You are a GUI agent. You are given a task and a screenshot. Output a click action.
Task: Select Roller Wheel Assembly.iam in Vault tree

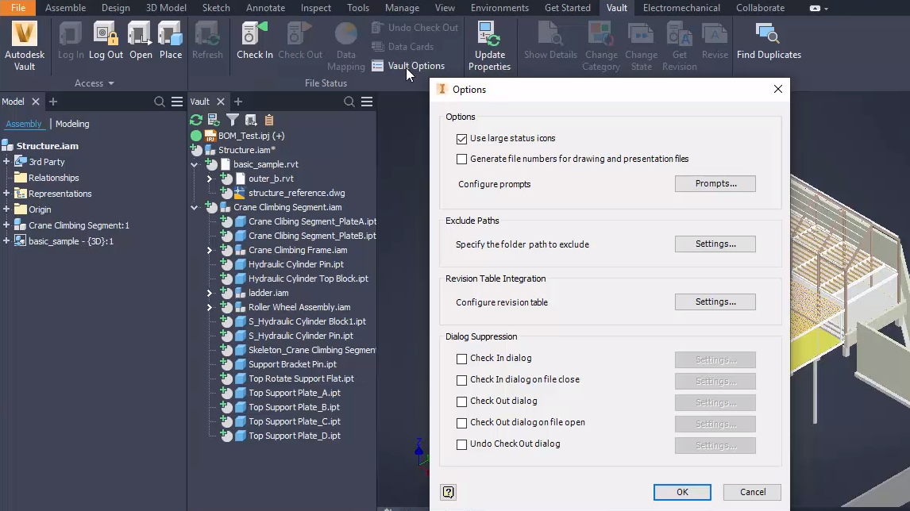pyautogui.click(x=299, y=307)
